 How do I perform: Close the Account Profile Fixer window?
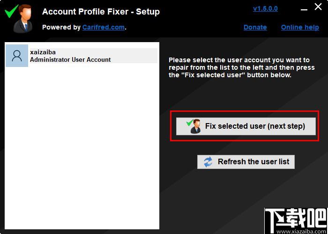(318, 7)
